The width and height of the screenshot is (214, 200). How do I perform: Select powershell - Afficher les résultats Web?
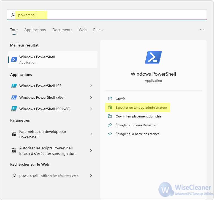coord(49,176)
